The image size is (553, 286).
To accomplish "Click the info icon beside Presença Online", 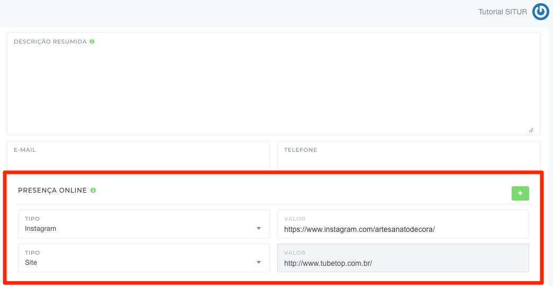I will point(93,190).
